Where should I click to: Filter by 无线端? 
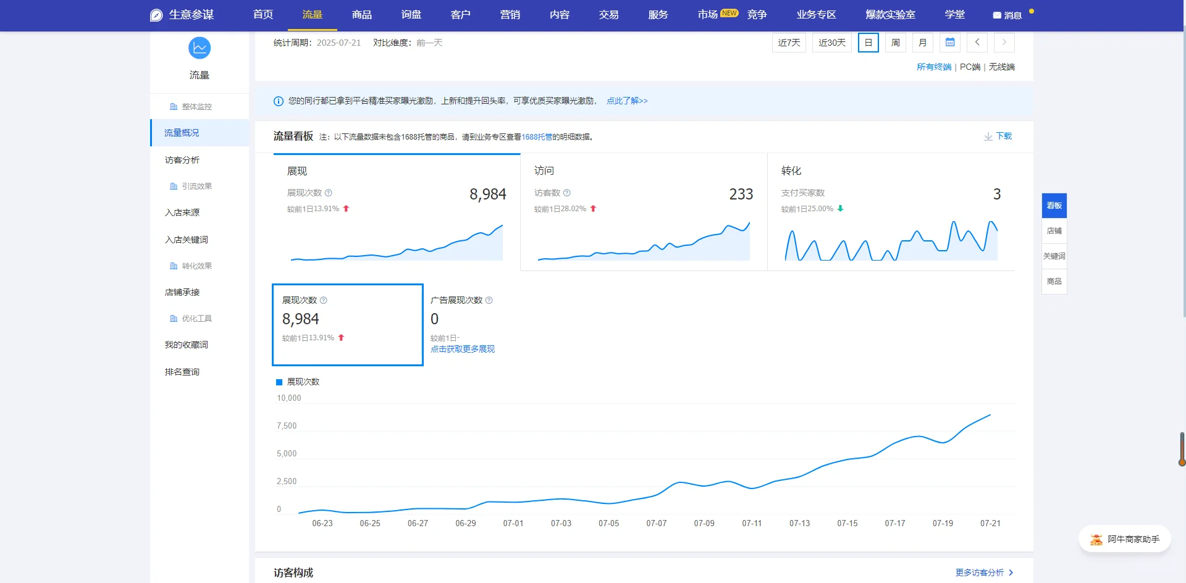(1002, 67)
